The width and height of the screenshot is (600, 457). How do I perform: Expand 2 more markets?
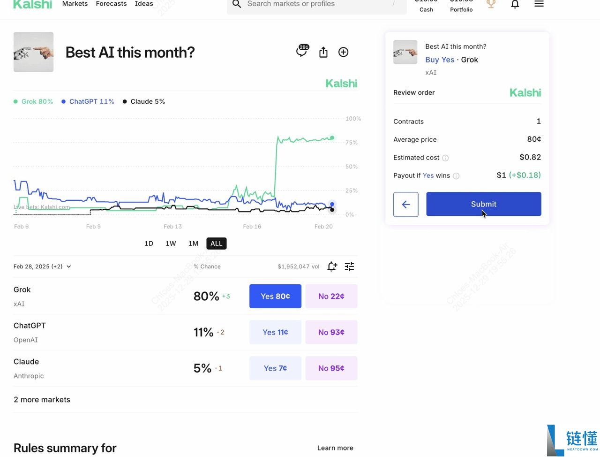(x=42, y=400)
